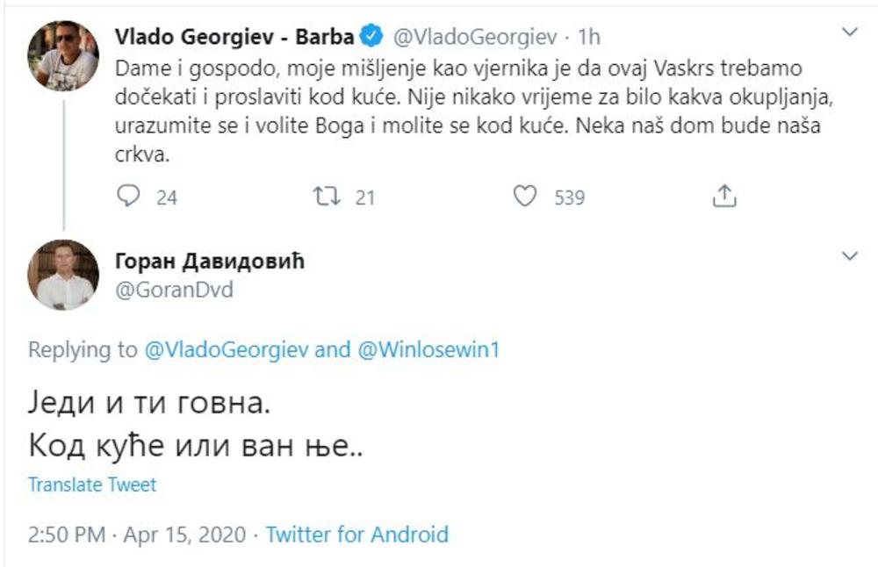878x567 pixels.
Task: Click the reply speech bubble icon
Action: (129, 197)
